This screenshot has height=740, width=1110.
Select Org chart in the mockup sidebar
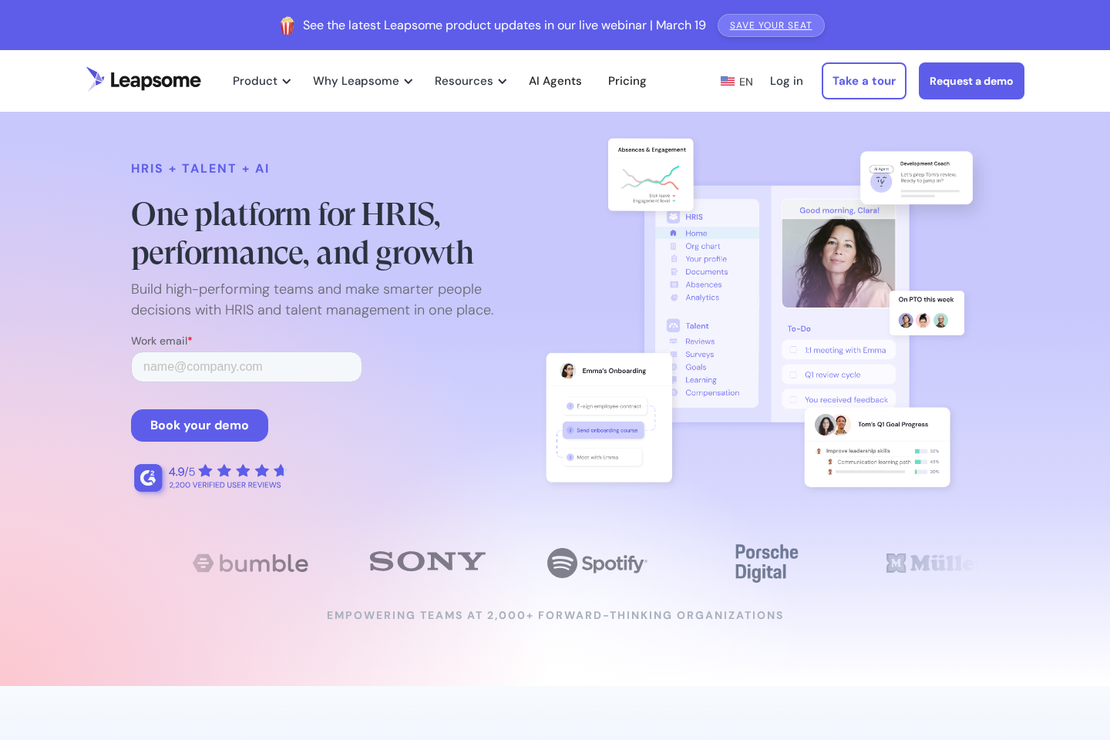[702, 247]
